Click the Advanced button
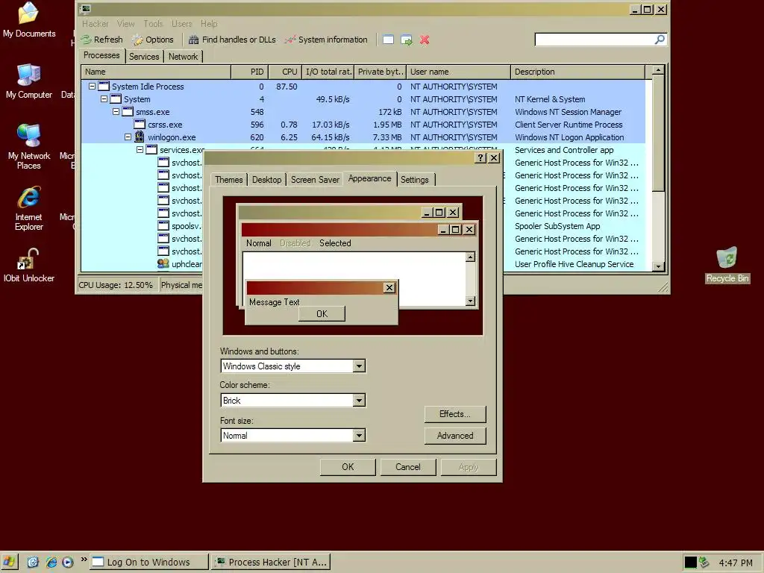Viewport: 764px width, 573px height. 454,436
